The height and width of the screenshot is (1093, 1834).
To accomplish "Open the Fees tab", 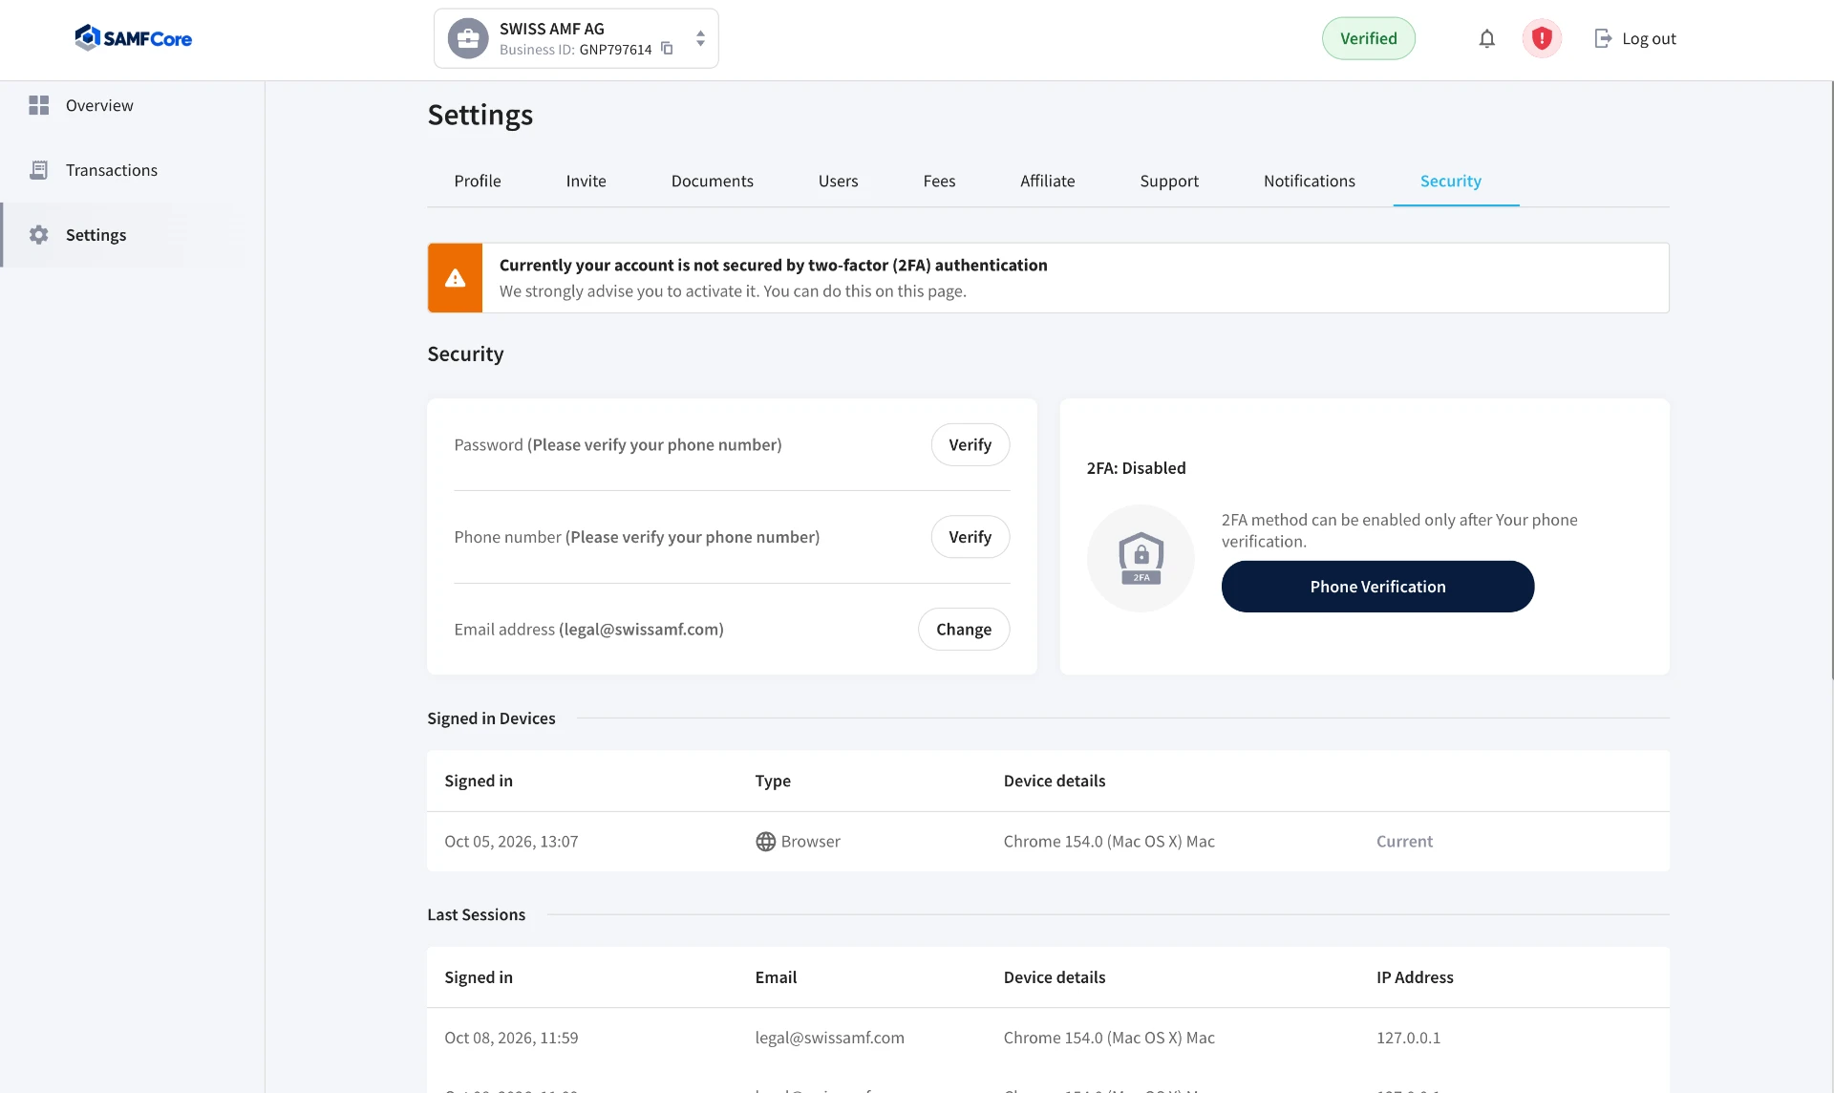I will (939, 181).
